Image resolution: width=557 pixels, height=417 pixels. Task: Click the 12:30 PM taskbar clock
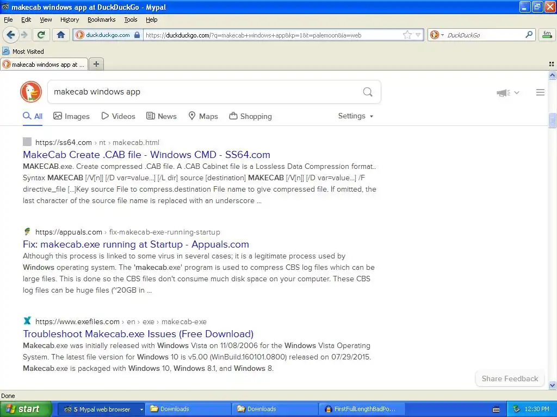click(537, 409)
